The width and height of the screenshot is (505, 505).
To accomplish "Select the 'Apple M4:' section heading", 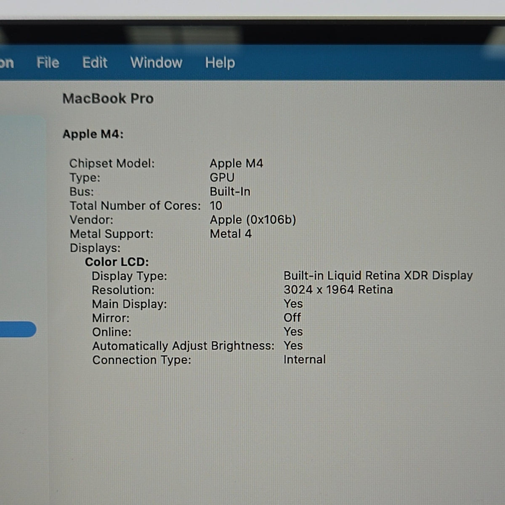I will coord(93,134).
